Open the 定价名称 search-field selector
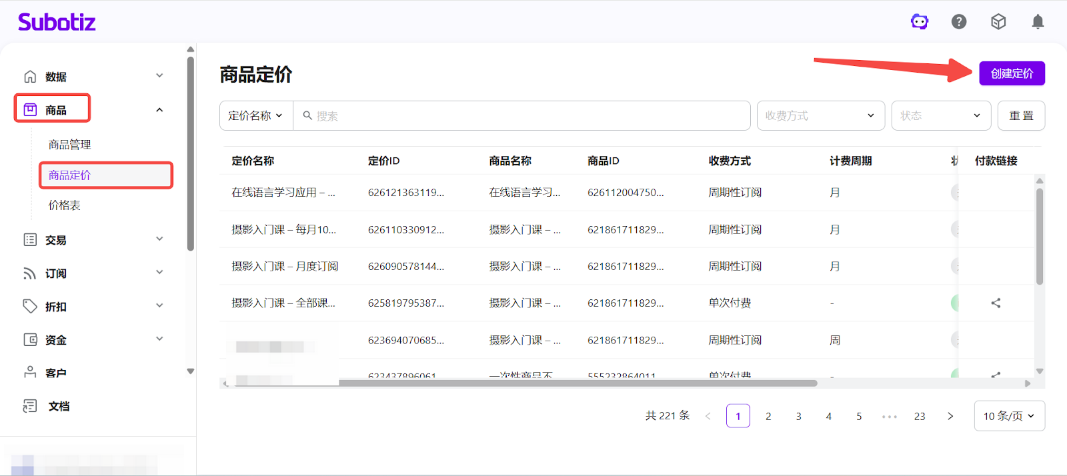 (255, 116)
